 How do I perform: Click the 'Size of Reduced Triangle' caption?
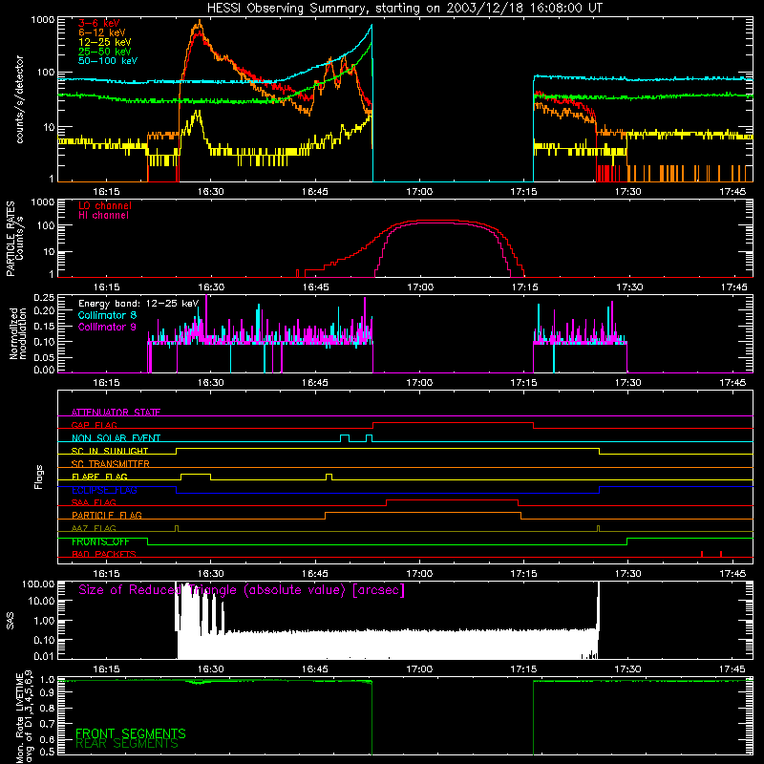point(242,590)
